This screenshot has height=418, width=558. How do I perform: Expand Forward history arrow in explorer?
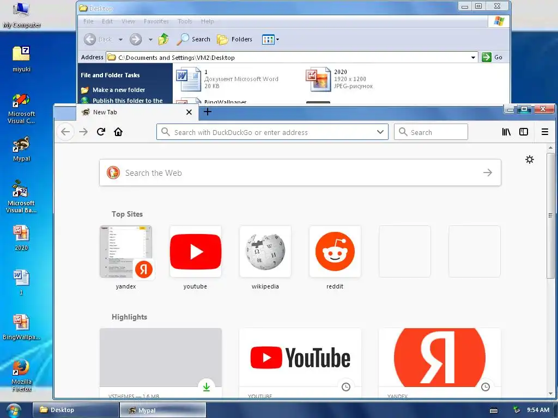click(150, 39)
